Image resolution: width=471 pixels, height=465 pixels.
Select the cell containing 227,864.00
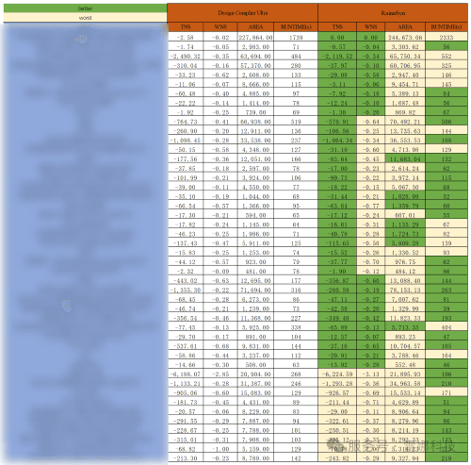(255, 37)
